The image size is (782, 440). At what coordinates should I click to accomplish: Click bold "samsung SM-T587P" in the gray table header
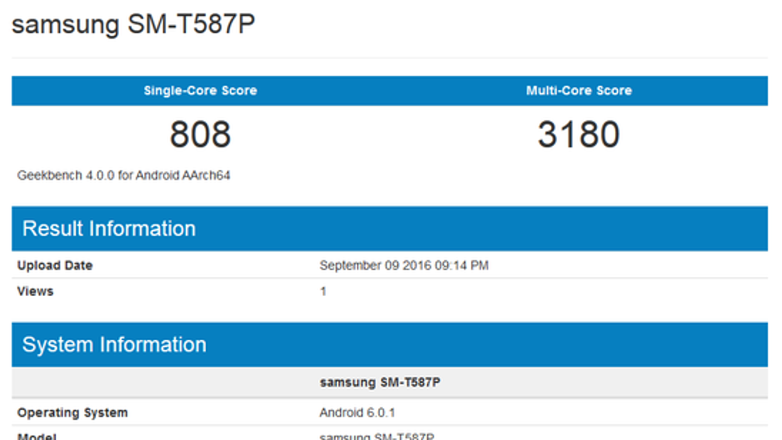(x=380, y=382)
